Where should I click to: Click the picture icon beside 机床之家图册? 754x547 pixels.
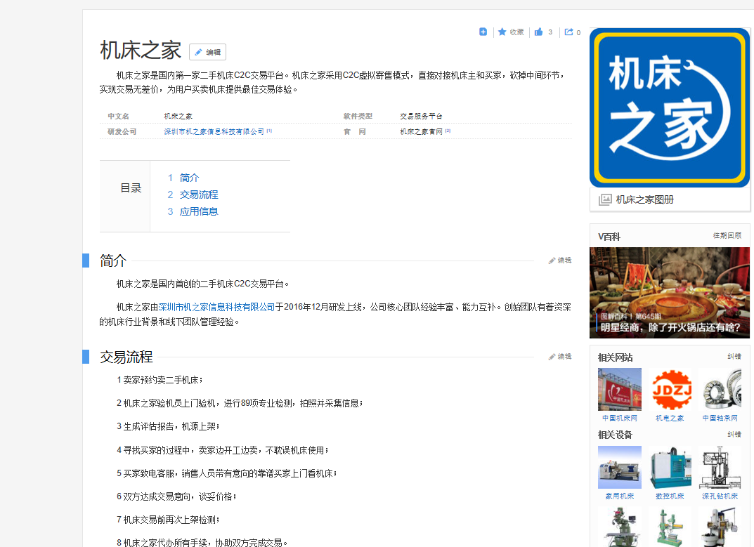[x=605, y=199]
